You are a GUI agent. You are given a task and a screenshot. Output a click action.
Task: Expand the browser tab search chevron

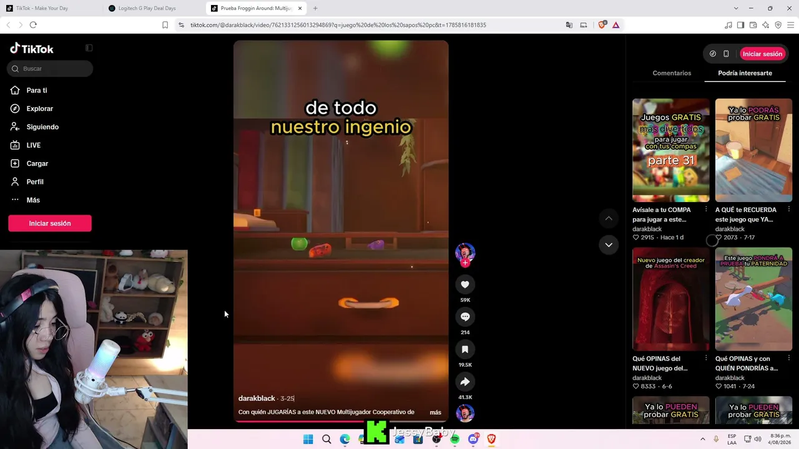(x=736, y=8)
